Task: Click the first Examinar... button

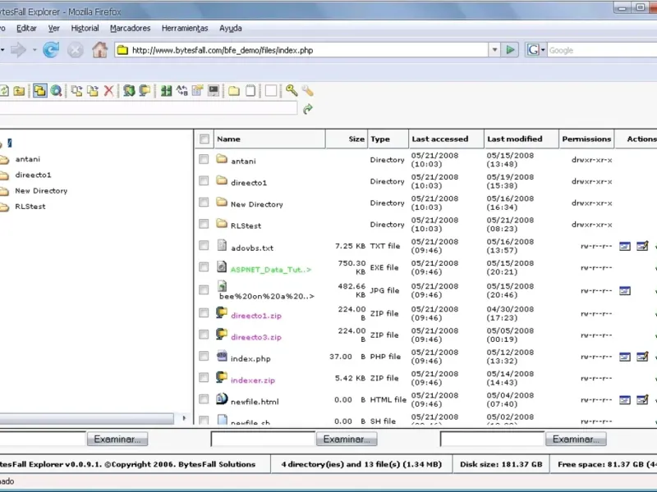Action: pos(117,440)
